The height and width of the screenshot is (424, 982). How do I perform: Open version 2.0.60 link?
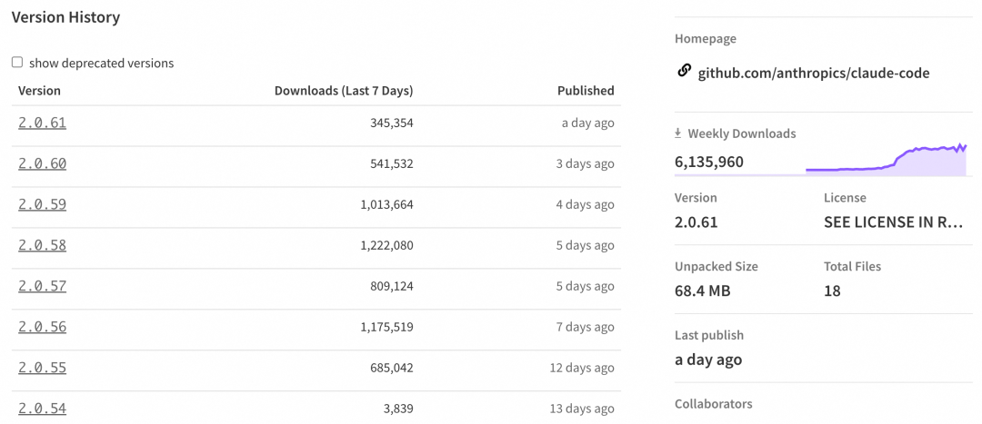coord(42,163)
